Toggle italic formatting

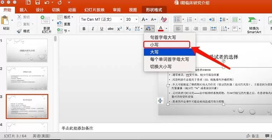click(93, 28)
